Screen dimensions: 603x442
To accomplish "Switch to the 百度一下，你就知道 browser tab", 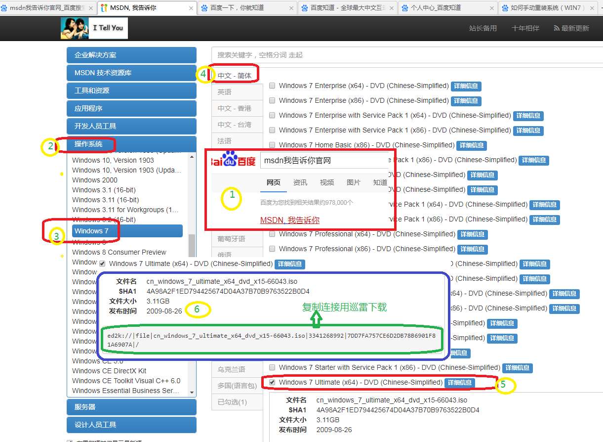I will tap(246, 8).
